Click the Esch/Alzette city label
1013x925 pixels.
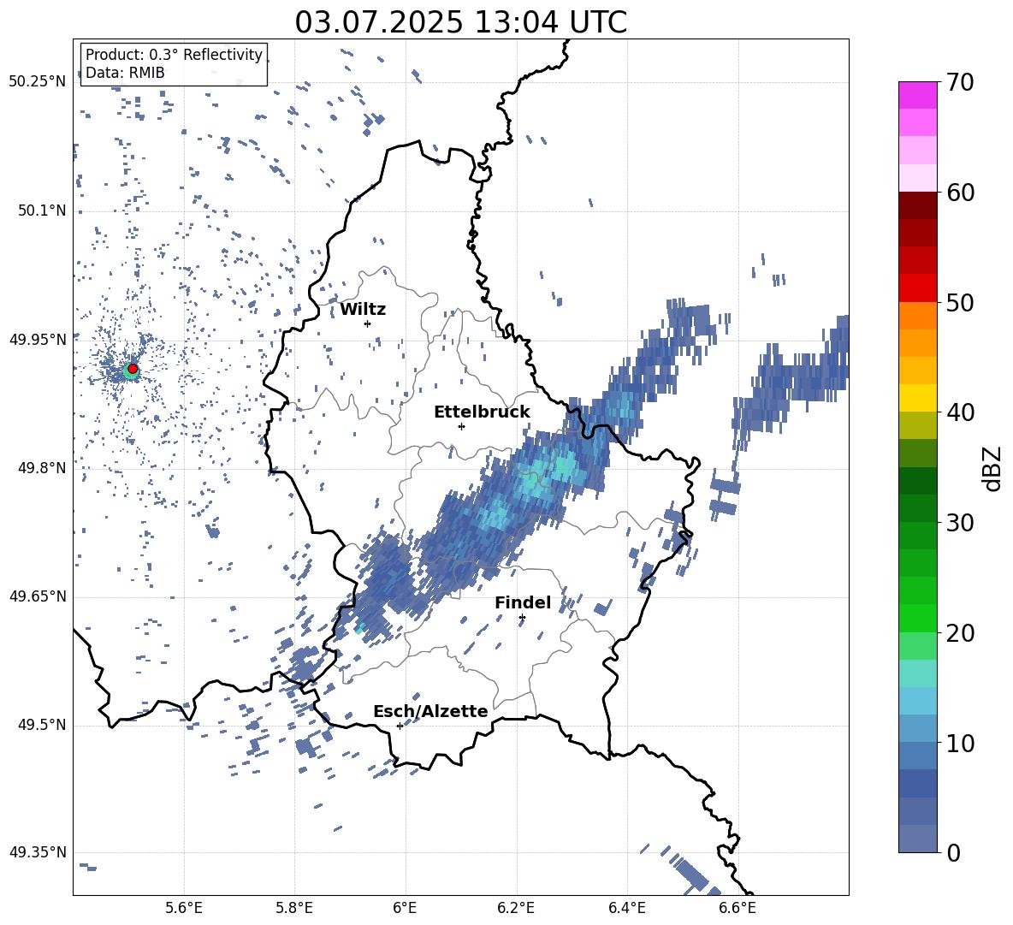click(431, 711)
